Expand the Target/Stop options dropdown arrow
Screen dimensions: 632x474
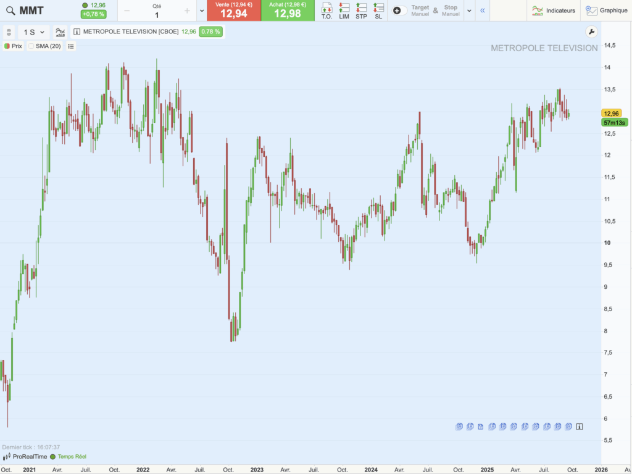pyautogui.click(x=469, y=10)
